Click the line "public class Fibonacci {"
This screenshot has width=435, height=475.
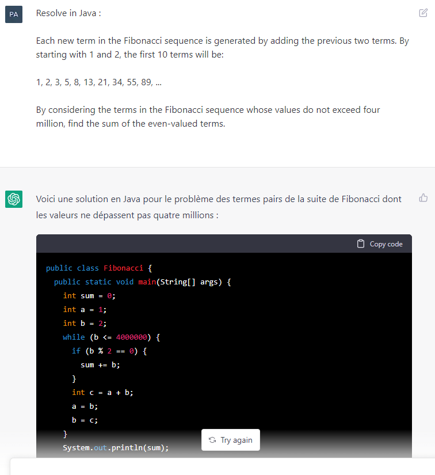point(99,268)
